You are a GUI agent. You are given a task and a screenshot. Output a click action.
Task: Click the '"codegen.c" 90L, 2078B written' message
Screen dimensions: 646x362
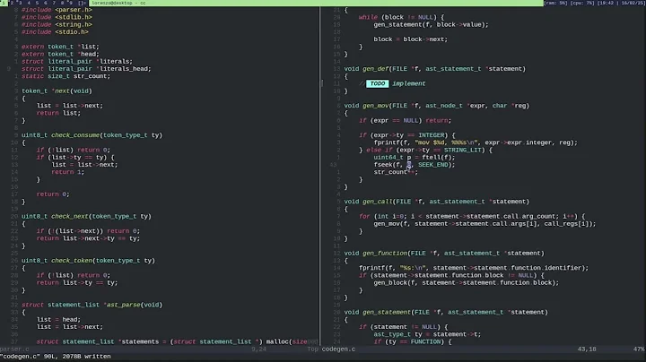56,357
